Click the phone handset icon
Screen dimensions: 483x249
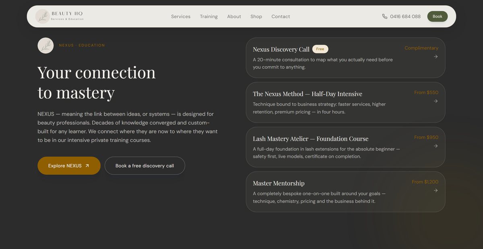pos(385,16)
